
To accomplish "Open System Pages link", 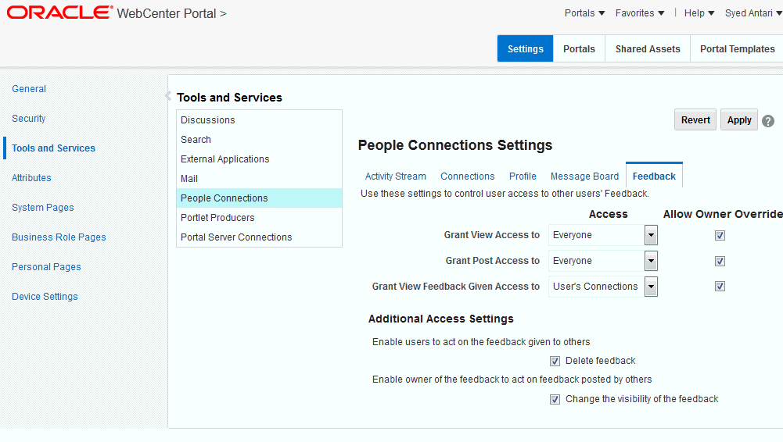I will (x=43, y=207).
